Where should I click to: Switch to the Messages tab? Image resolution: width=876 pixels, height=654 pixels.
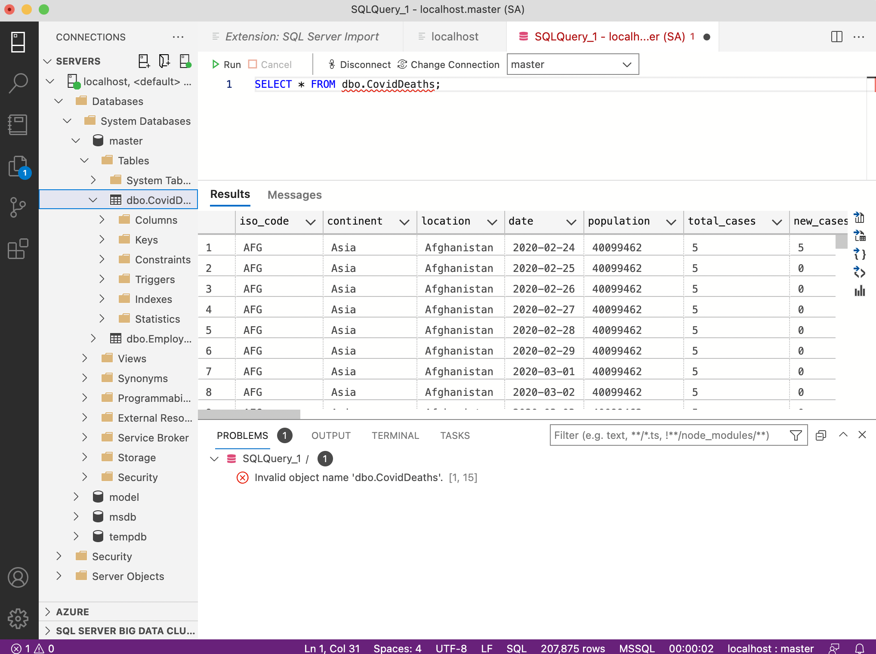295,195
